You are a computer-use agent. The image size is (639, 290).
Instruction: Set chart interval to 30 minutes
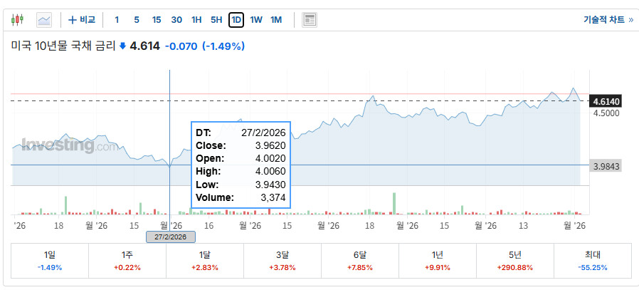(x=176, y=19)
